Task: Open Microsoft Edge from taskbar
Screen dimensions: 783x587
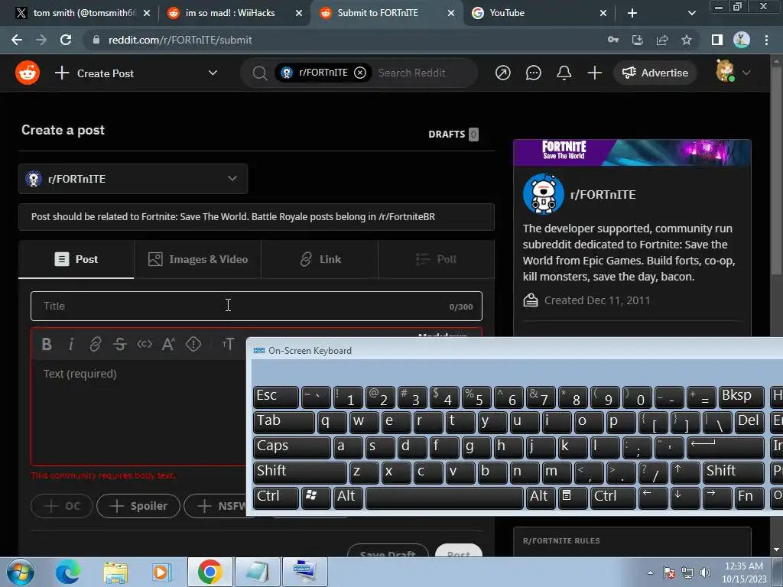Action: (68, 572)
